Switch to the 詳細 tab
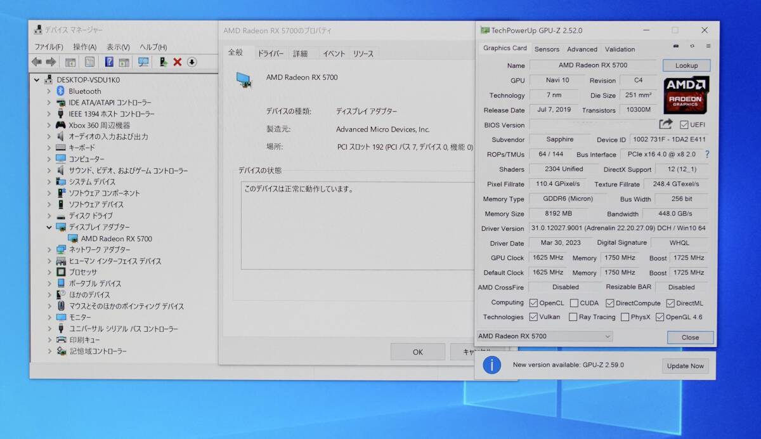Image resolution: width=761 pixels, height=439 pixels. tap(300, 54)
